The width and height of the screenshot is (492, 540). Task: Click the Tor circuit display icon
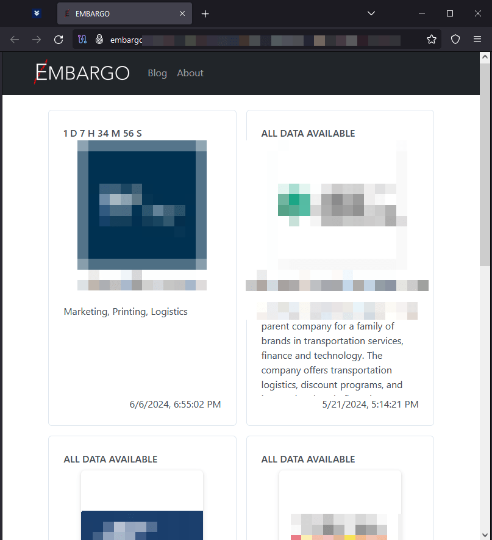coord(84,39)
